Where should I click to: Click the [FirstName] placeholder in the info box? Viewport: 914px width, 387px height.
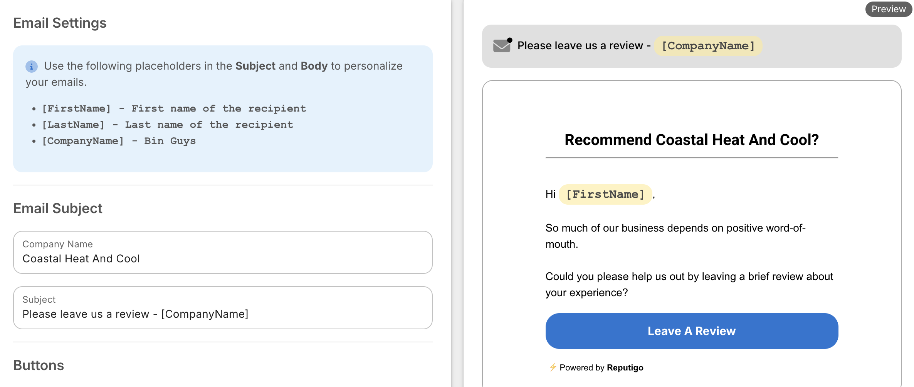coord(77,108)
